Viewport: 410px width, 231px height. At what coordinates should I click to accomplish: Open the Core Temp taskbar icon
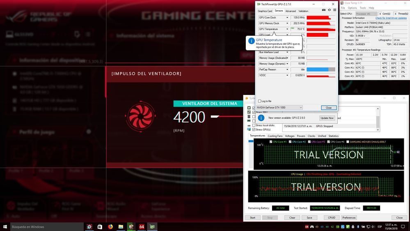coord(131,226)
